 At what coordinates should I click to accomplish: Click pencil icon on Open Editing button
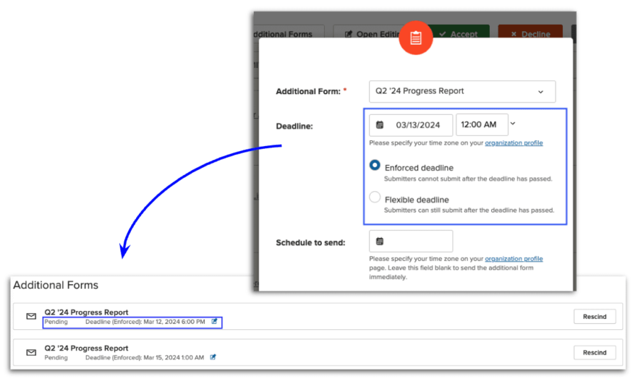pyautogui.click(x=349, y=34)
